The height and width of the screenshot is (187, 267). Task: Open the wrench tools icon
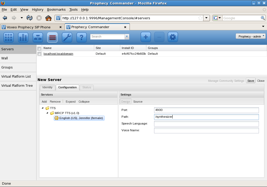67,37
